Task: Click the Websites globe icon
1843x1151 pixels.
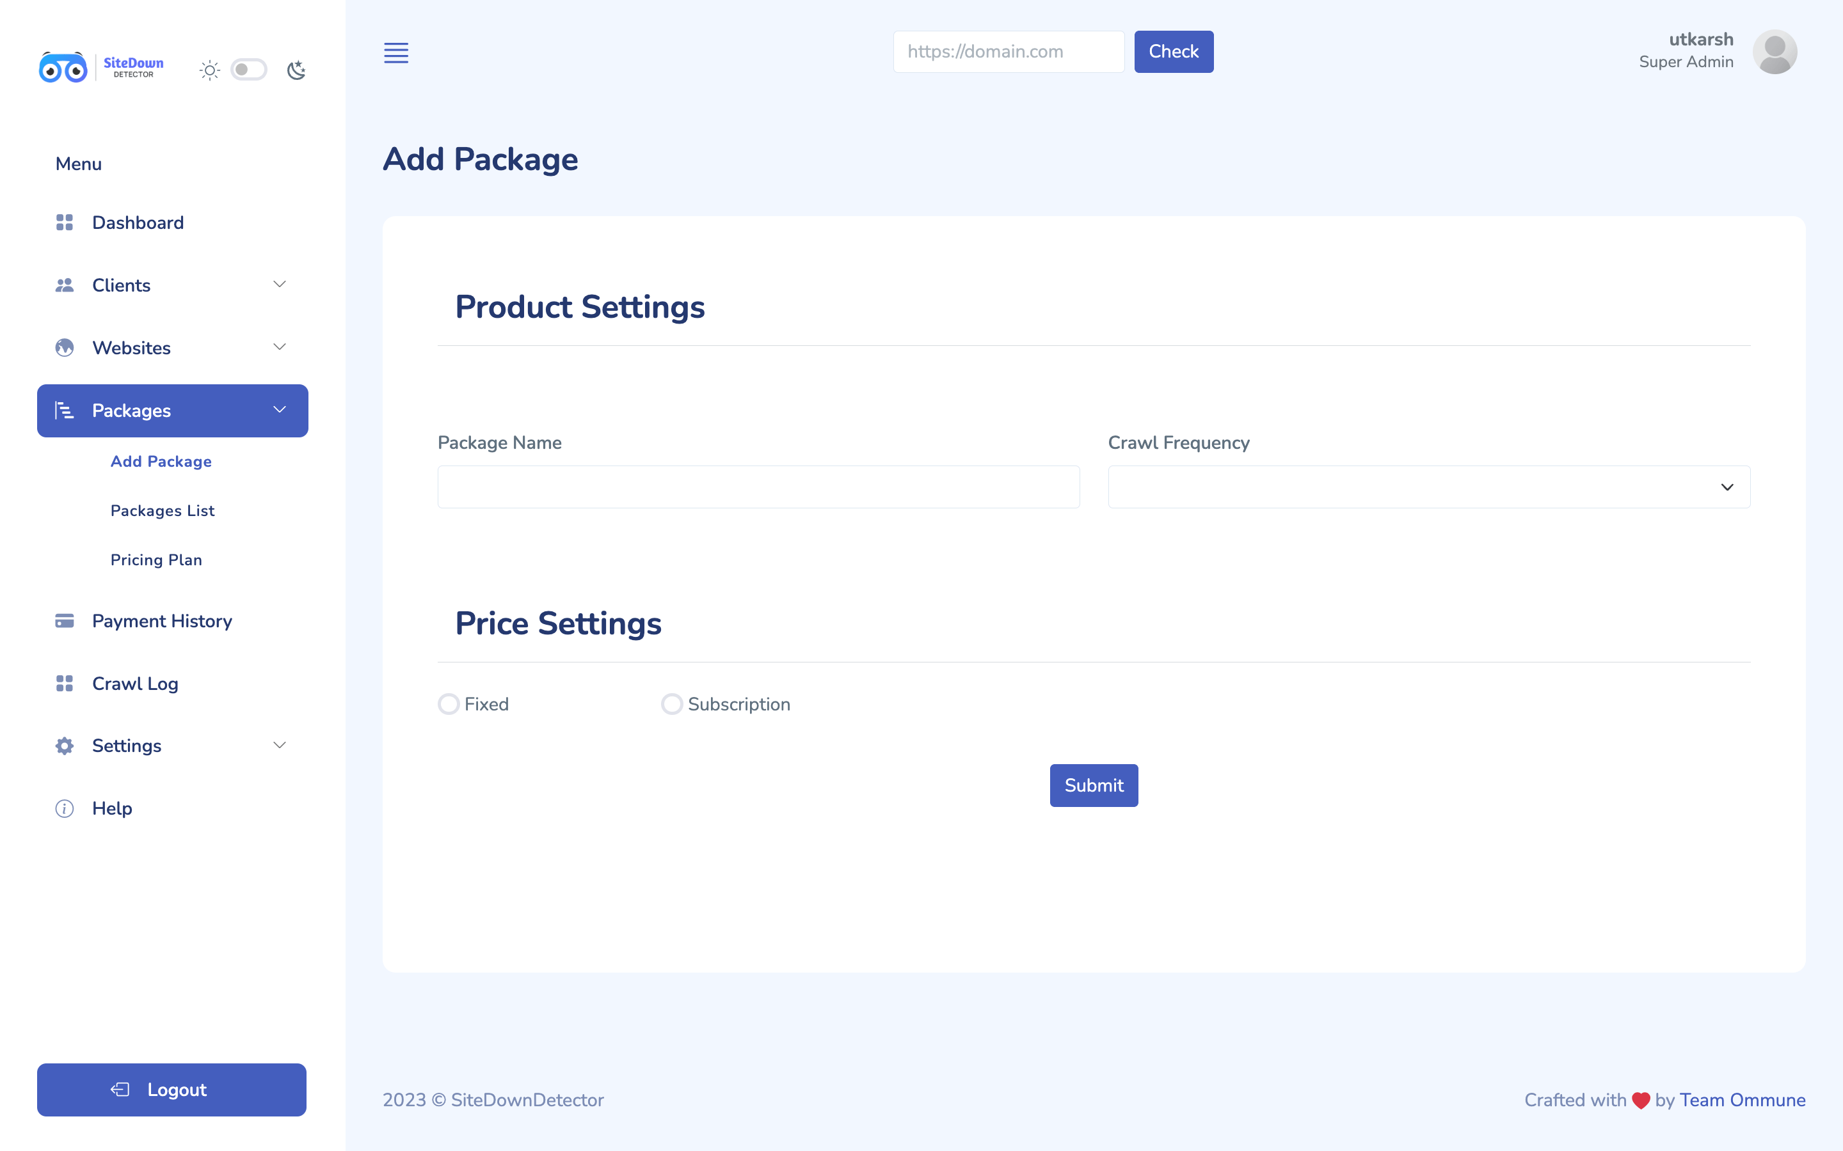Action: click(64, 347)
